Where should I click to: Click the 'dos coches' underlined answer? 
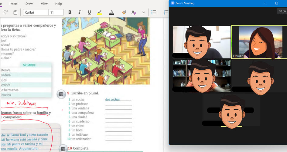pos(113,99)
